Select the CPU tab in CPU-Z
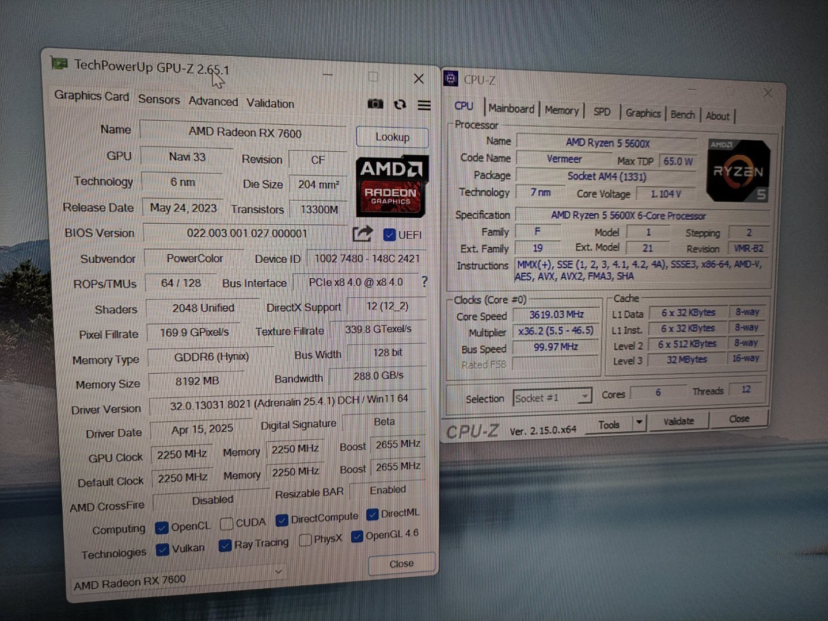Screen dimensions: 828x621 point(464,106)
